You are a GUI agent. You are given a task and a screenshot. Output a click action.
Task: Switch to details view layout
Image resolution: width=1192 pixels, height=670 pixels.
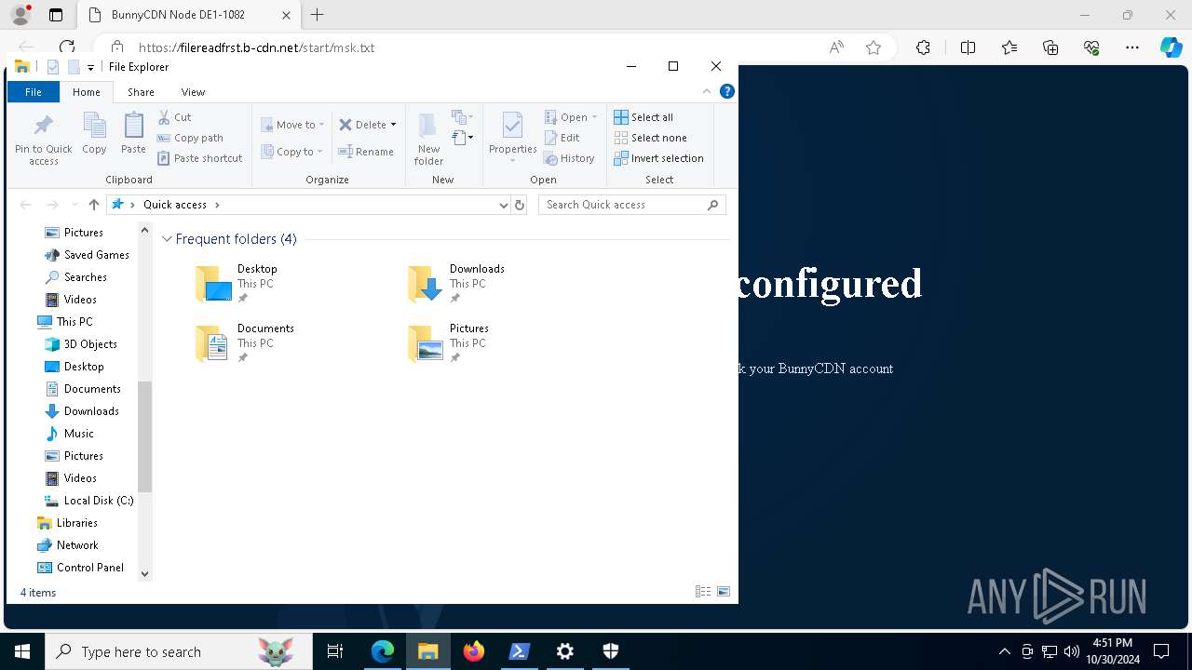703,592
